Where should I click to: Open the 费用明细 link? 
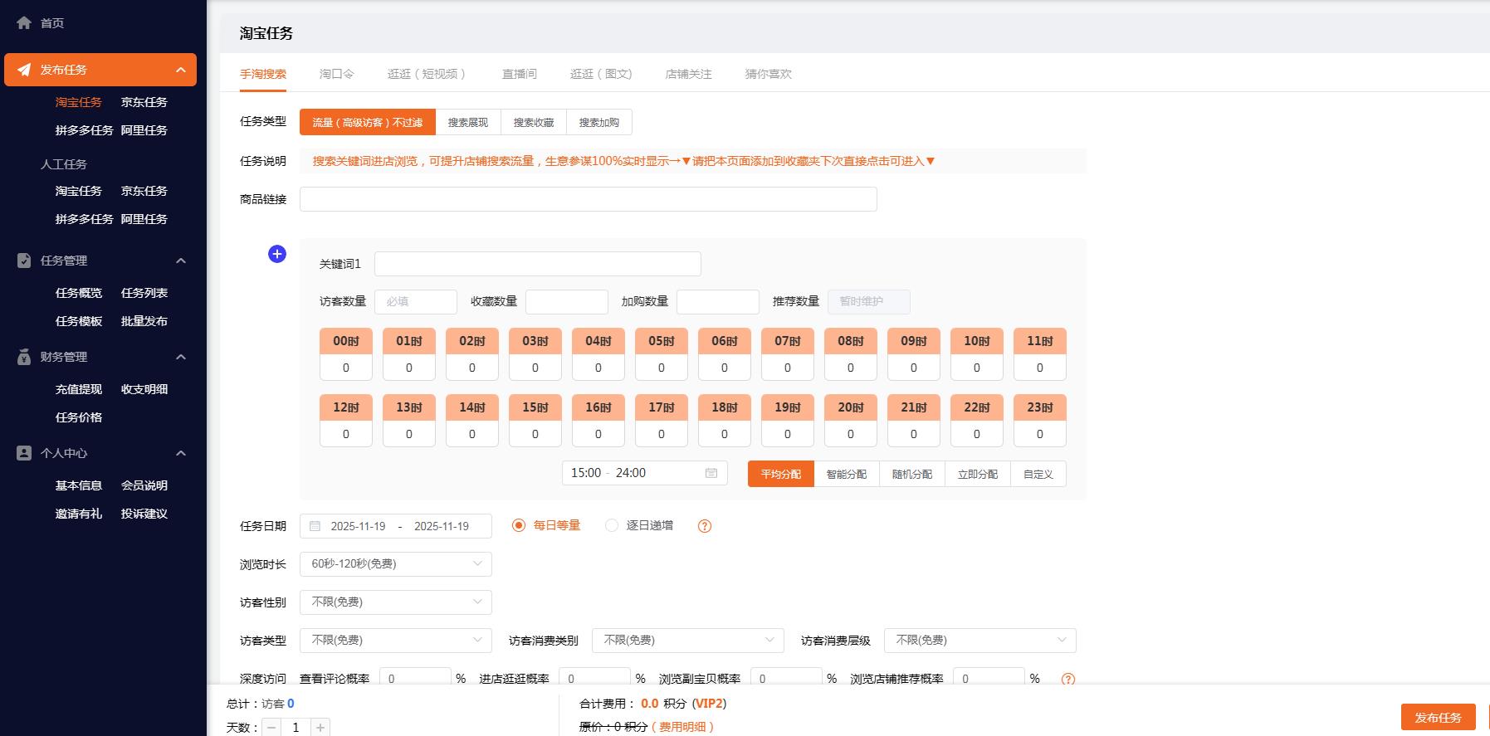coord(683,727)
